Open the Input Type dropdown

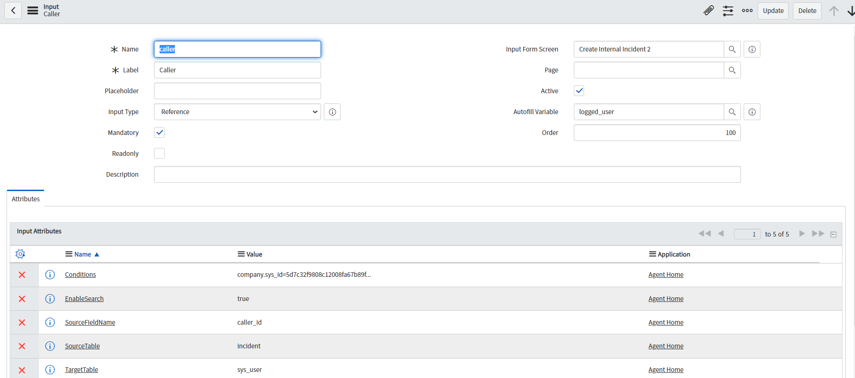(238, 112)
